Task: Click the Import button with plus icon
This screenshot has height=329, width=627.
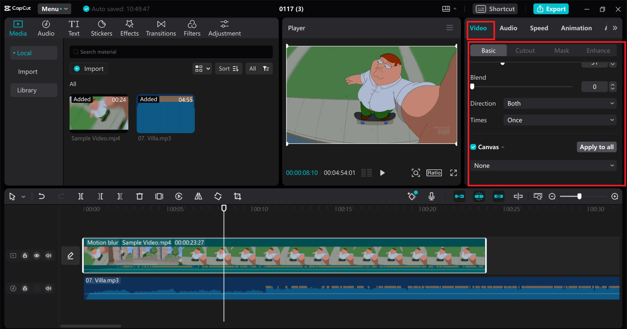Action: point(89,69)
